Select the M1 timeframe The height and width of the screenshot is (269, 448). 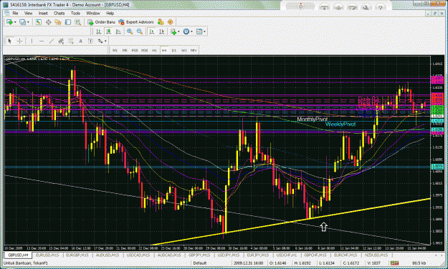[115, 51]
